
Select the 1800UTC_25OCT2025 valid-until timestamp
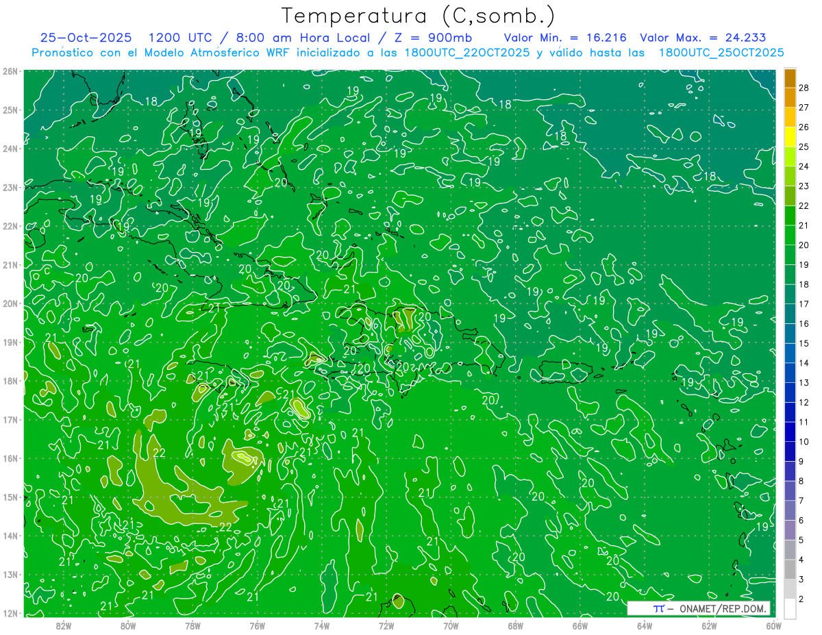[721, 53]
